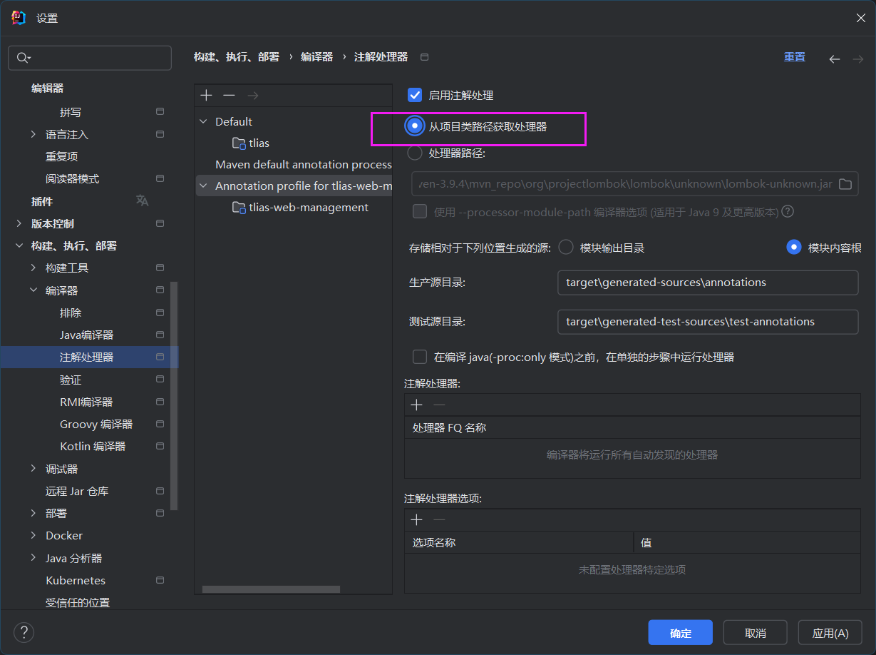Open the Java编译器 settings page
876x655 pixels.
86,335
